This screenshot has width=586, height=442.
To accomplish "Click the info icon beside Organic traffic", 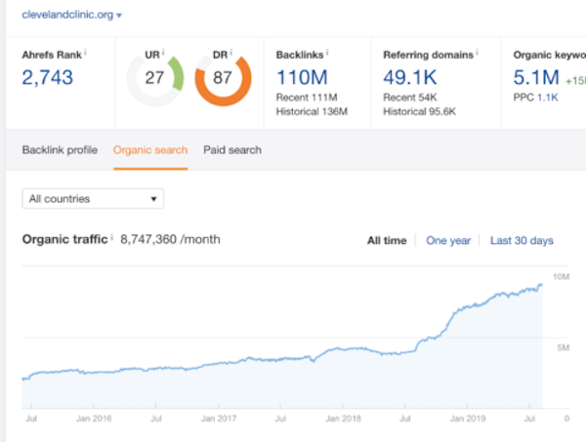I will [112, 237].
